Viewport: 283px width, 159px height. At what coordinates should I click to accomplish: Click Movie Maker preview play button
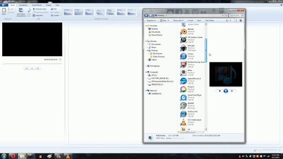pos(32,68)
